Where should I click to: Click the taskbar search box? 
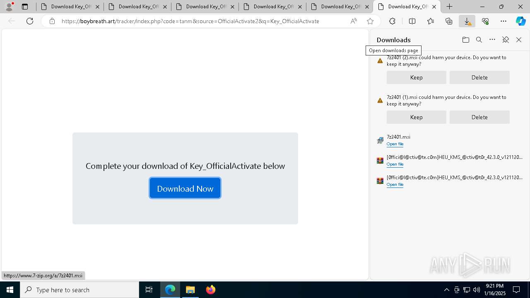pyautogui.click(x=79, y=290)
